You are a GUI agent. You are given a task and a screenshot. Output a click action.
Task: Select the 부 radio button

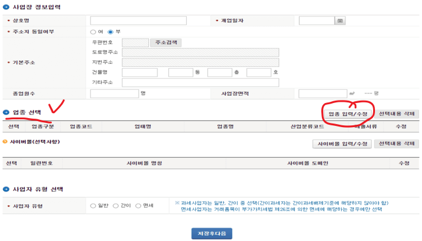tap(110, 32)
